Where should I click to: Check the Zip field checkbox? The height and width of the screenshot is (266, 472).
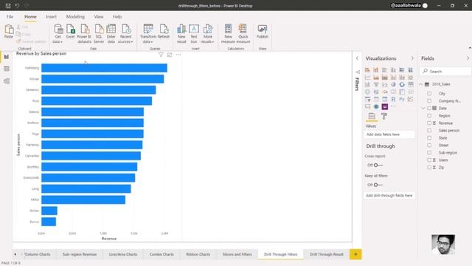pyautogui.click(x=429, y=168)
